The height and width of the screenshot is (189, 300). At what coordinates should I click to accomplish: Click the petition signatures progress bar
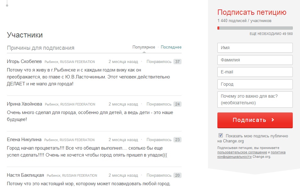[255, 28]
